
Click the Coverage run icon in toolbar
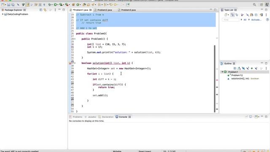tap(61, 5)
